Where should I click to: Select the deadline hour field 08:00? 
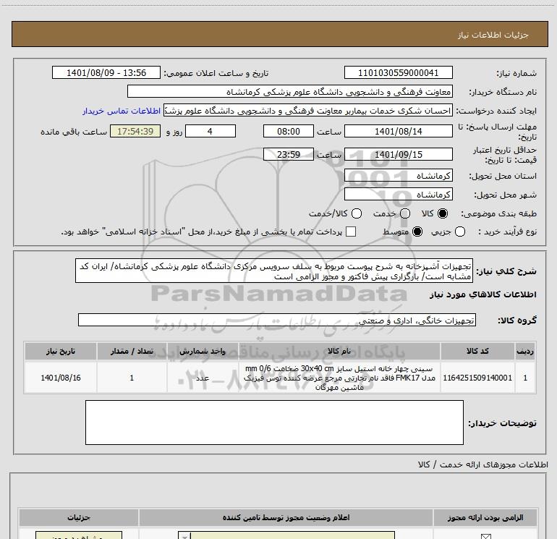289,132
